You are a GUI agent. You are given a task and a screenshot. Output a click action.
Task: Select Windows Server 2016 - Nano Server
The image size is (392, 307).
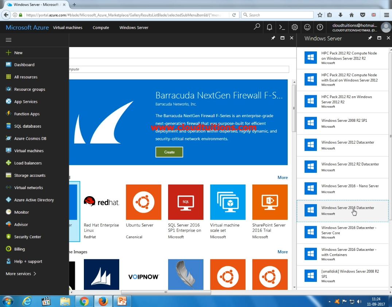[x=342, y=189]
